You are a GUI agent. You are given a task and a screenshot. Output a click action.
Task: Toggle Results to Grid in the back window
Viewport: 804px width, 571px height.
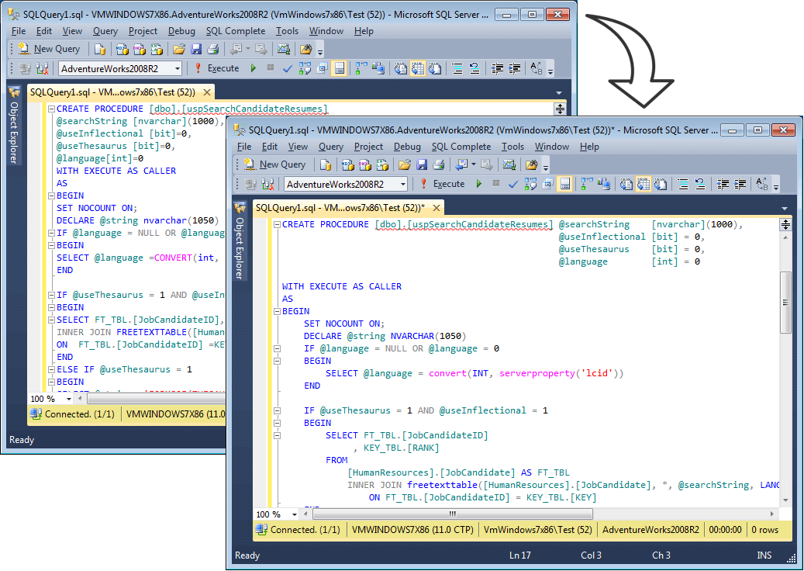pyautogui.click(x=418, y=68)
